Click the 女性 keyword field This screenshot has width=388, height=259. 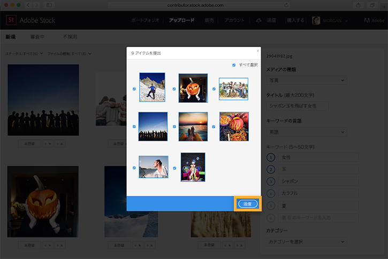318,157
